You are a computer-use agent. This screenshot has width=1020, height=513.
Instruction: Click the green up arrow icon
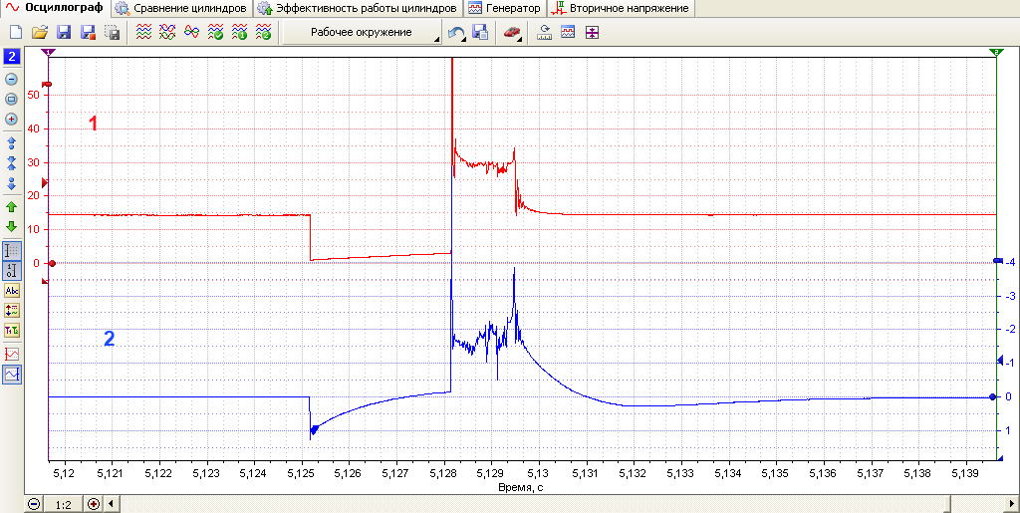[x=11, y=207]
